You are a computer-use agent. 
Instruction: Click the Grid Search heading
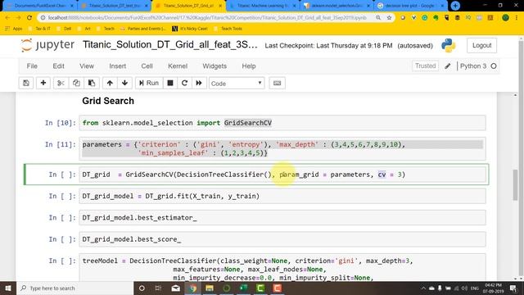click(x=108, y=101)
